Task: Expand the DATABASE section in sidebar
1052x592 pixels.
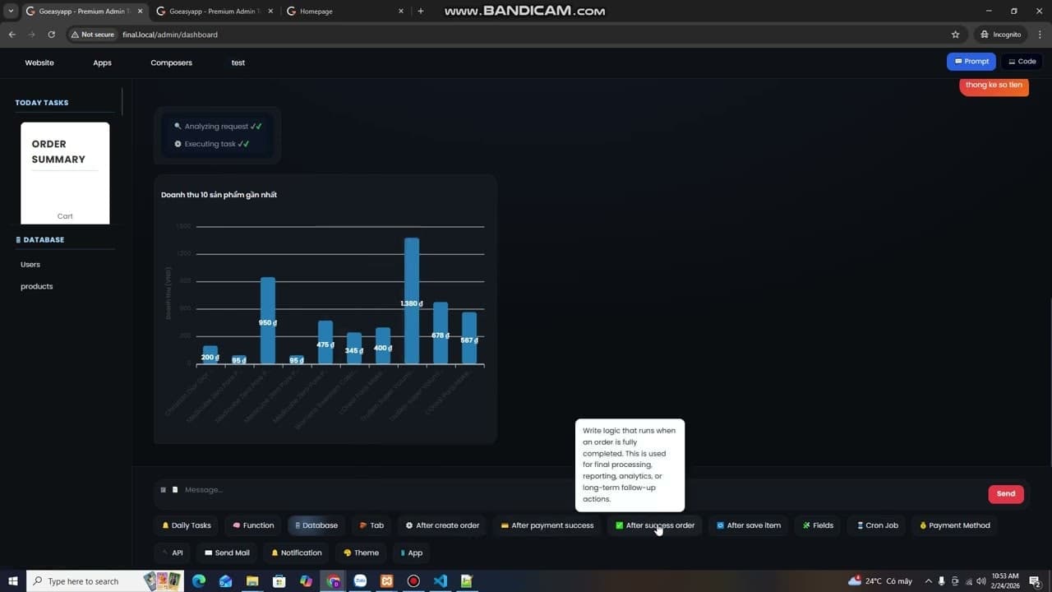Action: coord(43,239)
